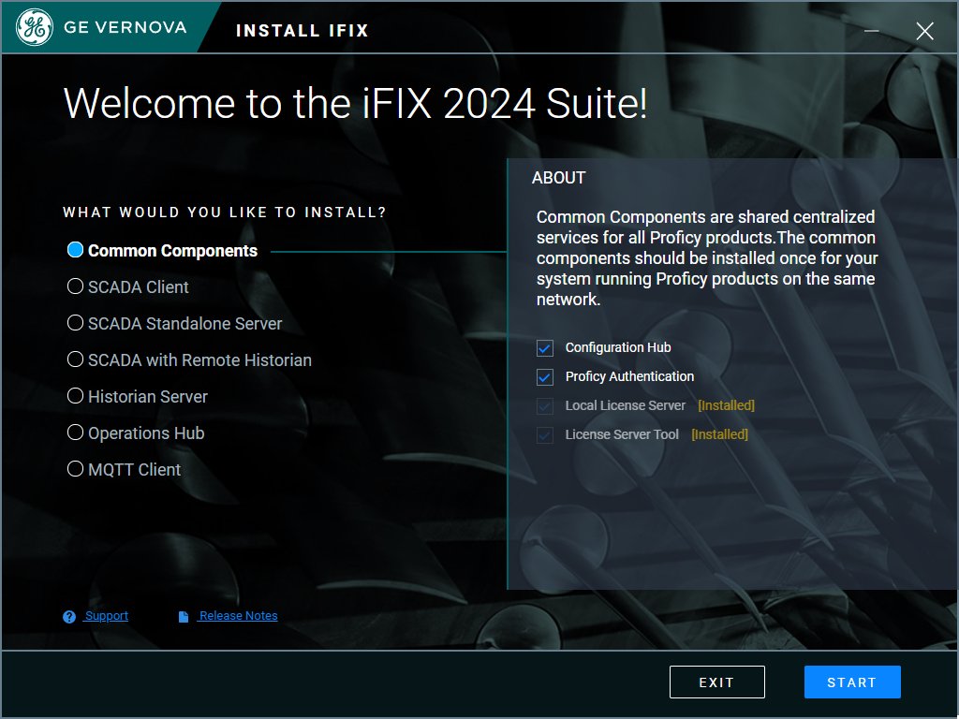Screen dimensions: 959x719
Task: Click the Local License Server Installed label
Action: click(x=726, y=405)
